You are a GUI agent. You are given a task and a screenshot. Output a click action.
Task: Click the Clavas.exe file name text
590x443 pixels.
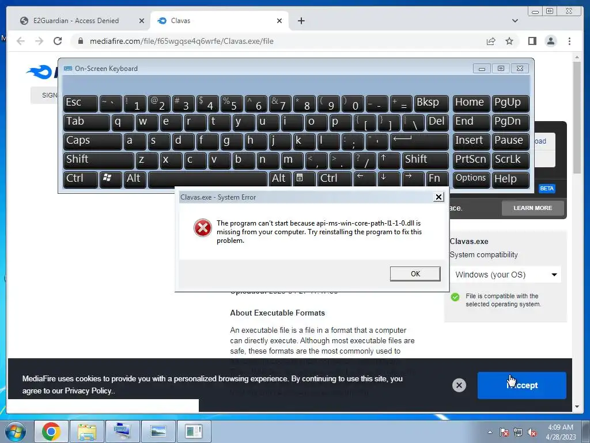pos(469,242)
